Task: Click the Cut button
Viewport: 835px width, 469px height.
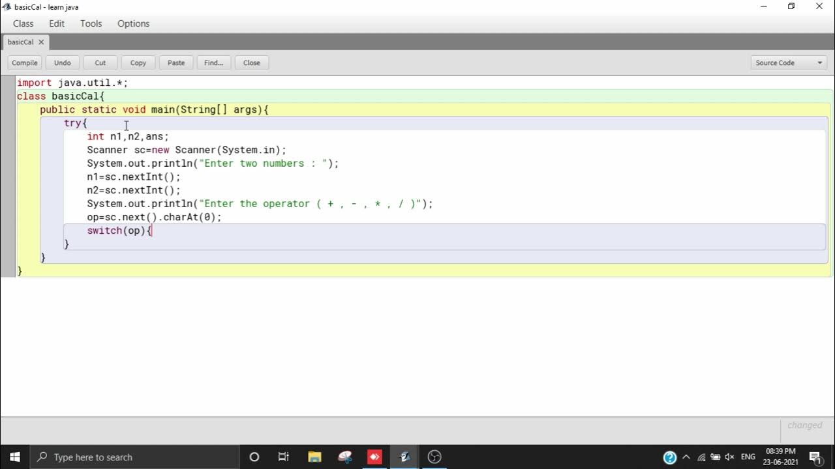Action: pyautogui.click(x=100, y=63)
